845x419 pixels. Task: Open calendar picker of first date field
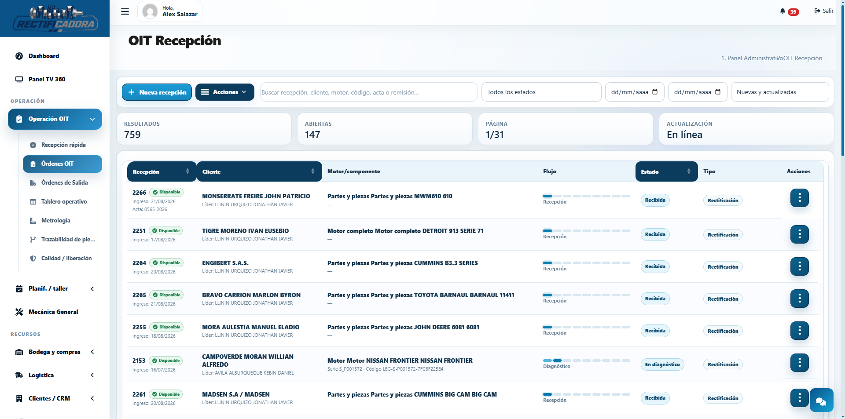pyautogui.click(x=655, y=92)
